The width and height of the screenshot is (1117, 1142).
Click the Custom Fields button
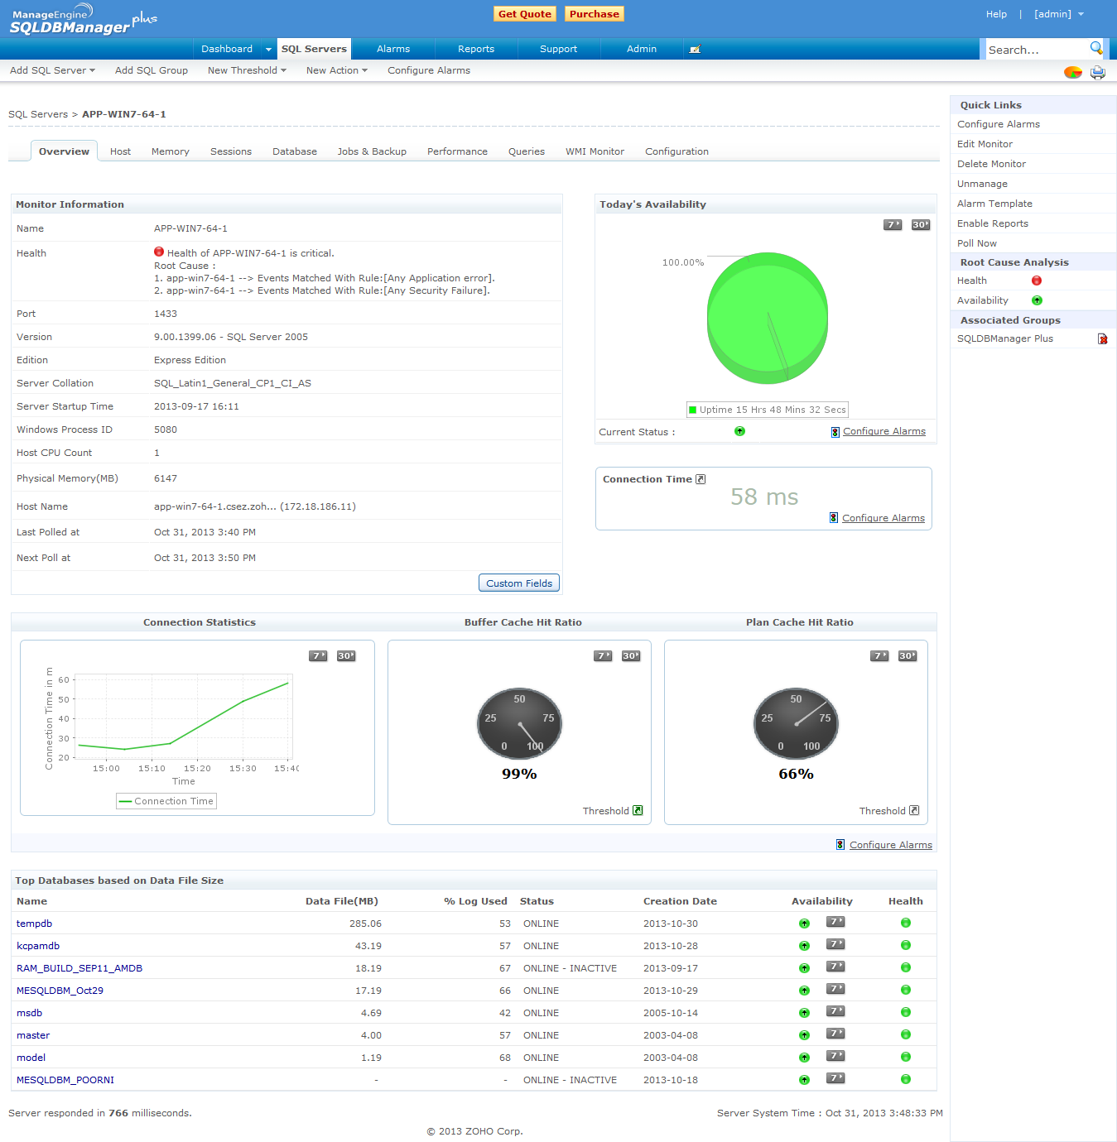click(x=519, y=583)
